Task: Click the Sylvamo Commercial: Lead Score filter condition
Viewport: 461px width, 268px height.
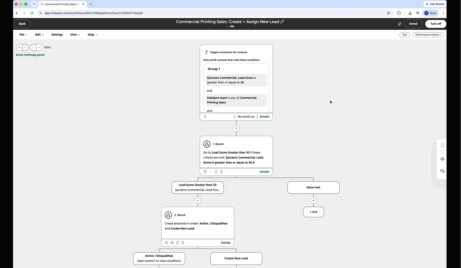Action: [x=236, y=80]
